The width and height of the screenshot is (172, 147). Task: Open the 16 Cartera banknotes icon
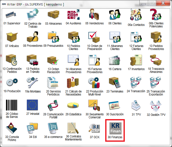click(x=114, y=61)
